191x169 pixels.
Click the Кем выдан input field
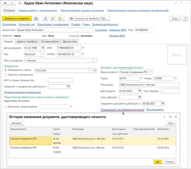click(149, 85)
